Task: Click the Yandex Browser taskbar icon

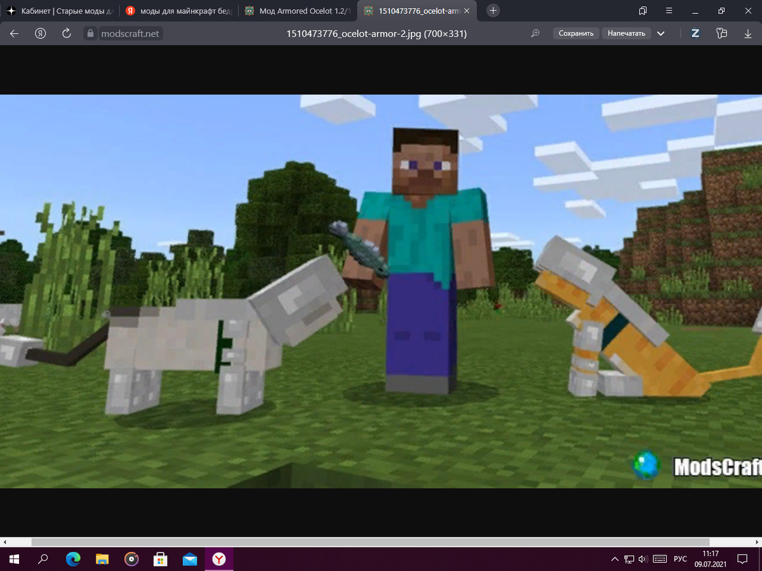Action: tap(219, 559)
